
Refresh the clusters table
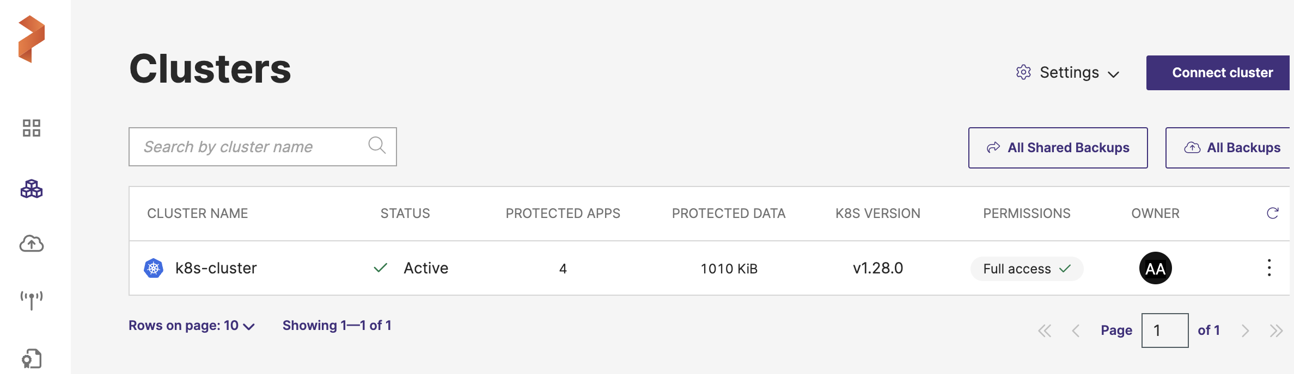[x=1272, y=213]
